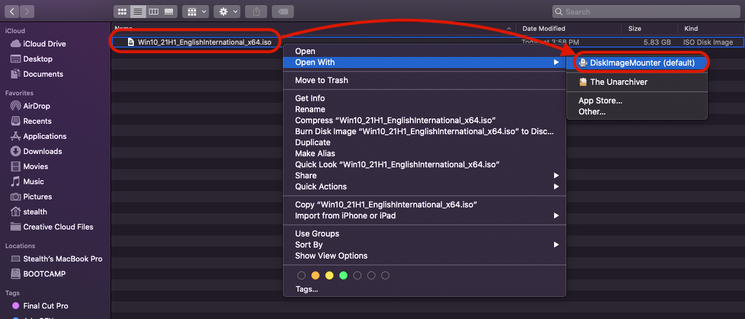This screenshot has width=745, height=319.
Task: Open the gear action menu dropdown
Action: pyautogui.click(x=227, y=11)
